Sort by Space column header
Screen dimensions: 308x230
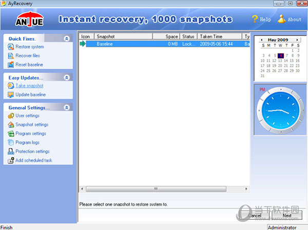(x=166, y=36)
